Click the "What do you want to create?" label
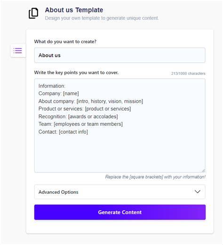This screenshot has height=245, width=223. tap(65, 41)
